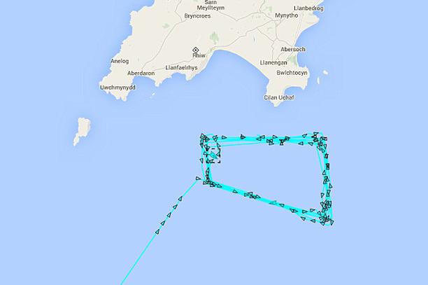This screenshot has width=428, height=285.
Task: Click the large island southwest of Uwchmynydd
Action: 82,131
